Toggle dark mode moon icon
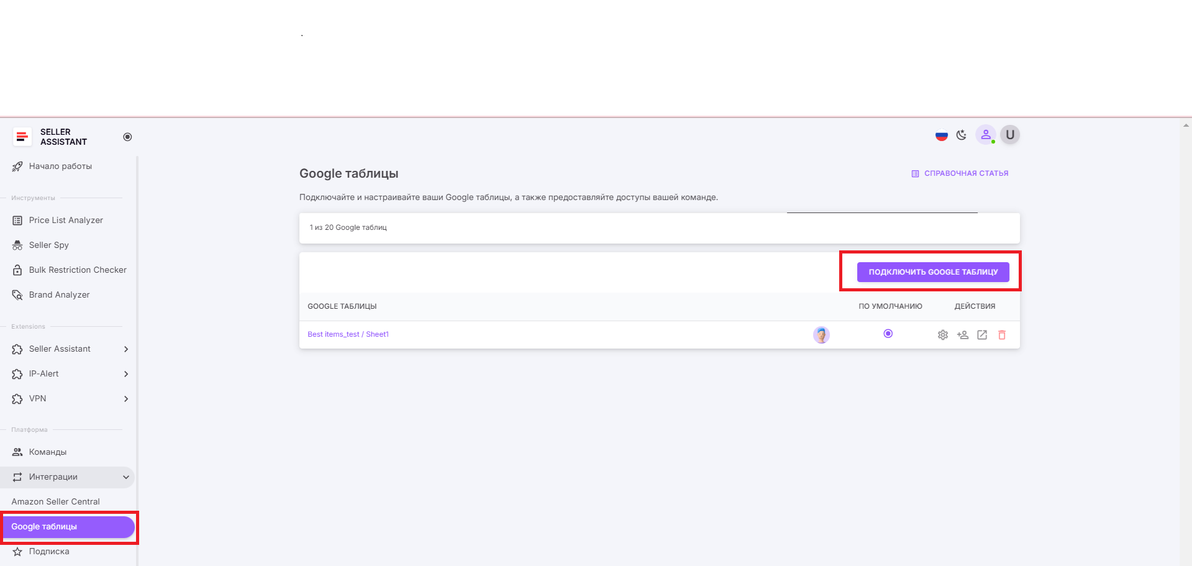The image size is (1192, 566). pyautogui.click(x=962, y=135)
